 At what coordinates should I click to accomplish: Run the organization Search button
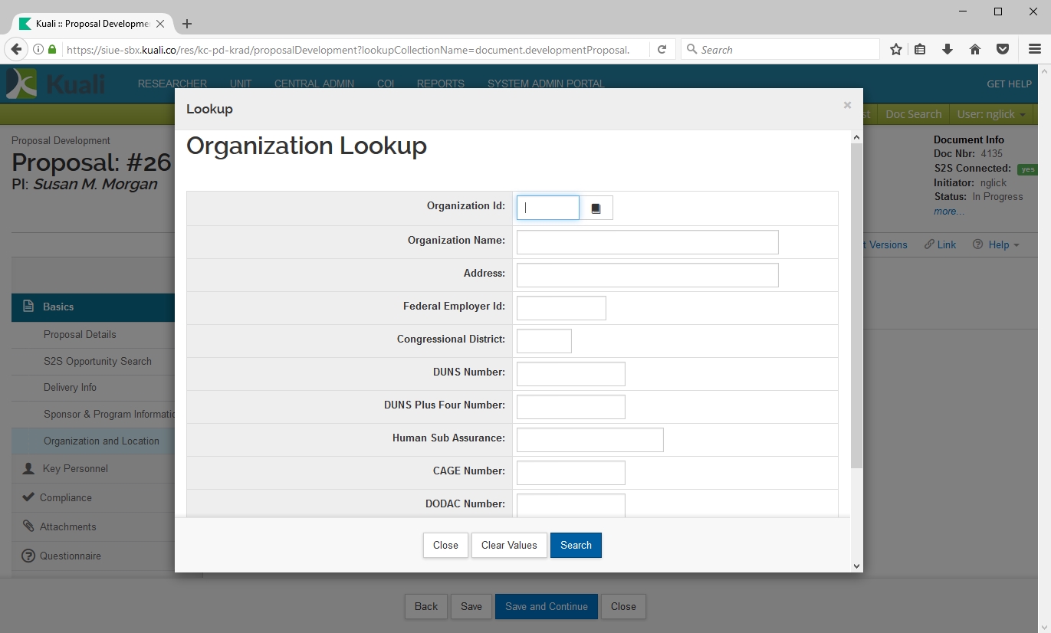click(576, 546)
